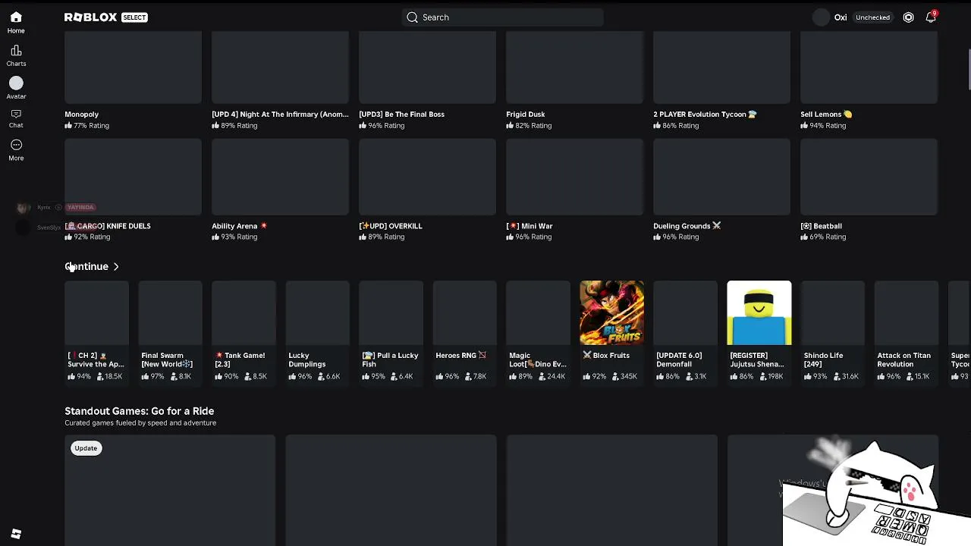
Task: Expand the Continue section chevron
Action: tap(116, 267)
